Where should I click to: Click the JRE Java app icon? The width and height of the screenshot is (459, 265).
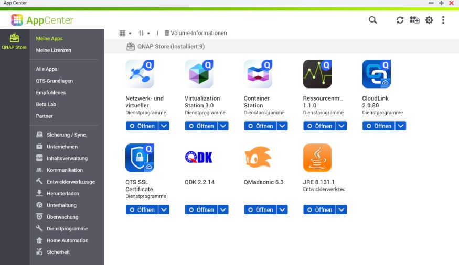point(317,158)
